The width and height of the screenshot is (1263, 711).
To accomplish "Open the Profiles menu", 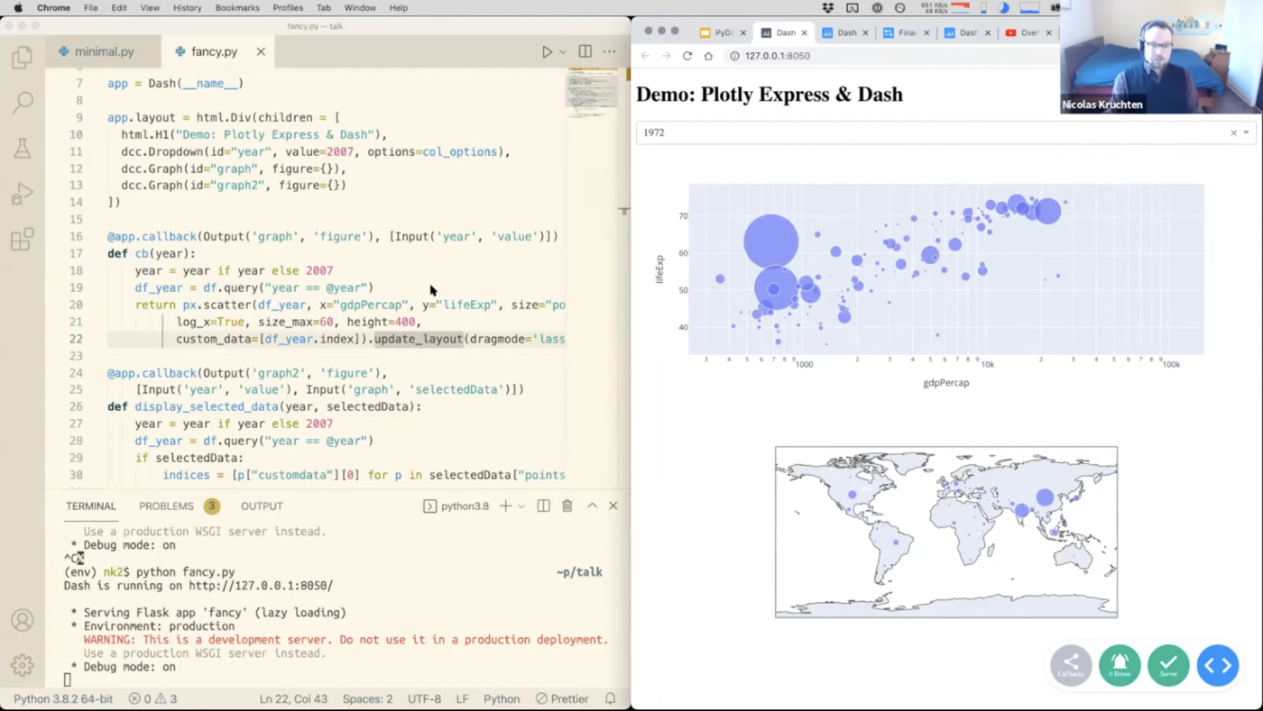I will click(x=288, y=7).
